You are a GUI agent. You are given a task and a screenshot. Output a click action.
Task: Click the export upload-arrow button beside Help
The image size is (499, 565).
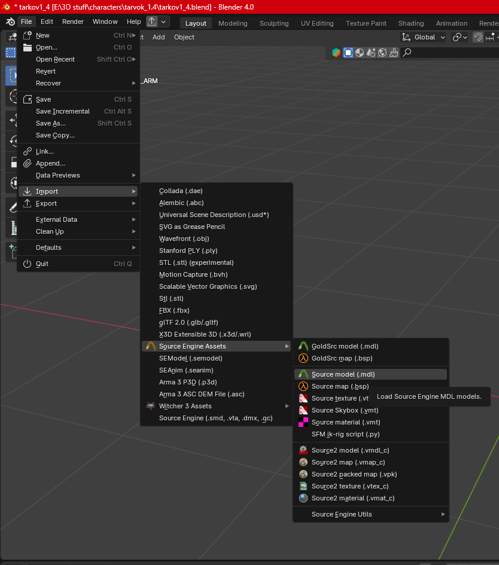(x=152, y=22)
